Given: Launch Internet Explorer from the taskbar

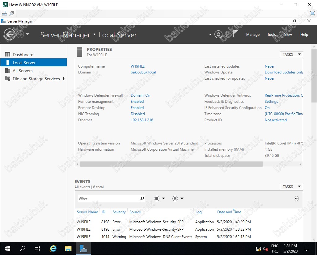Looking at the screenshot, I should point(53,249).
